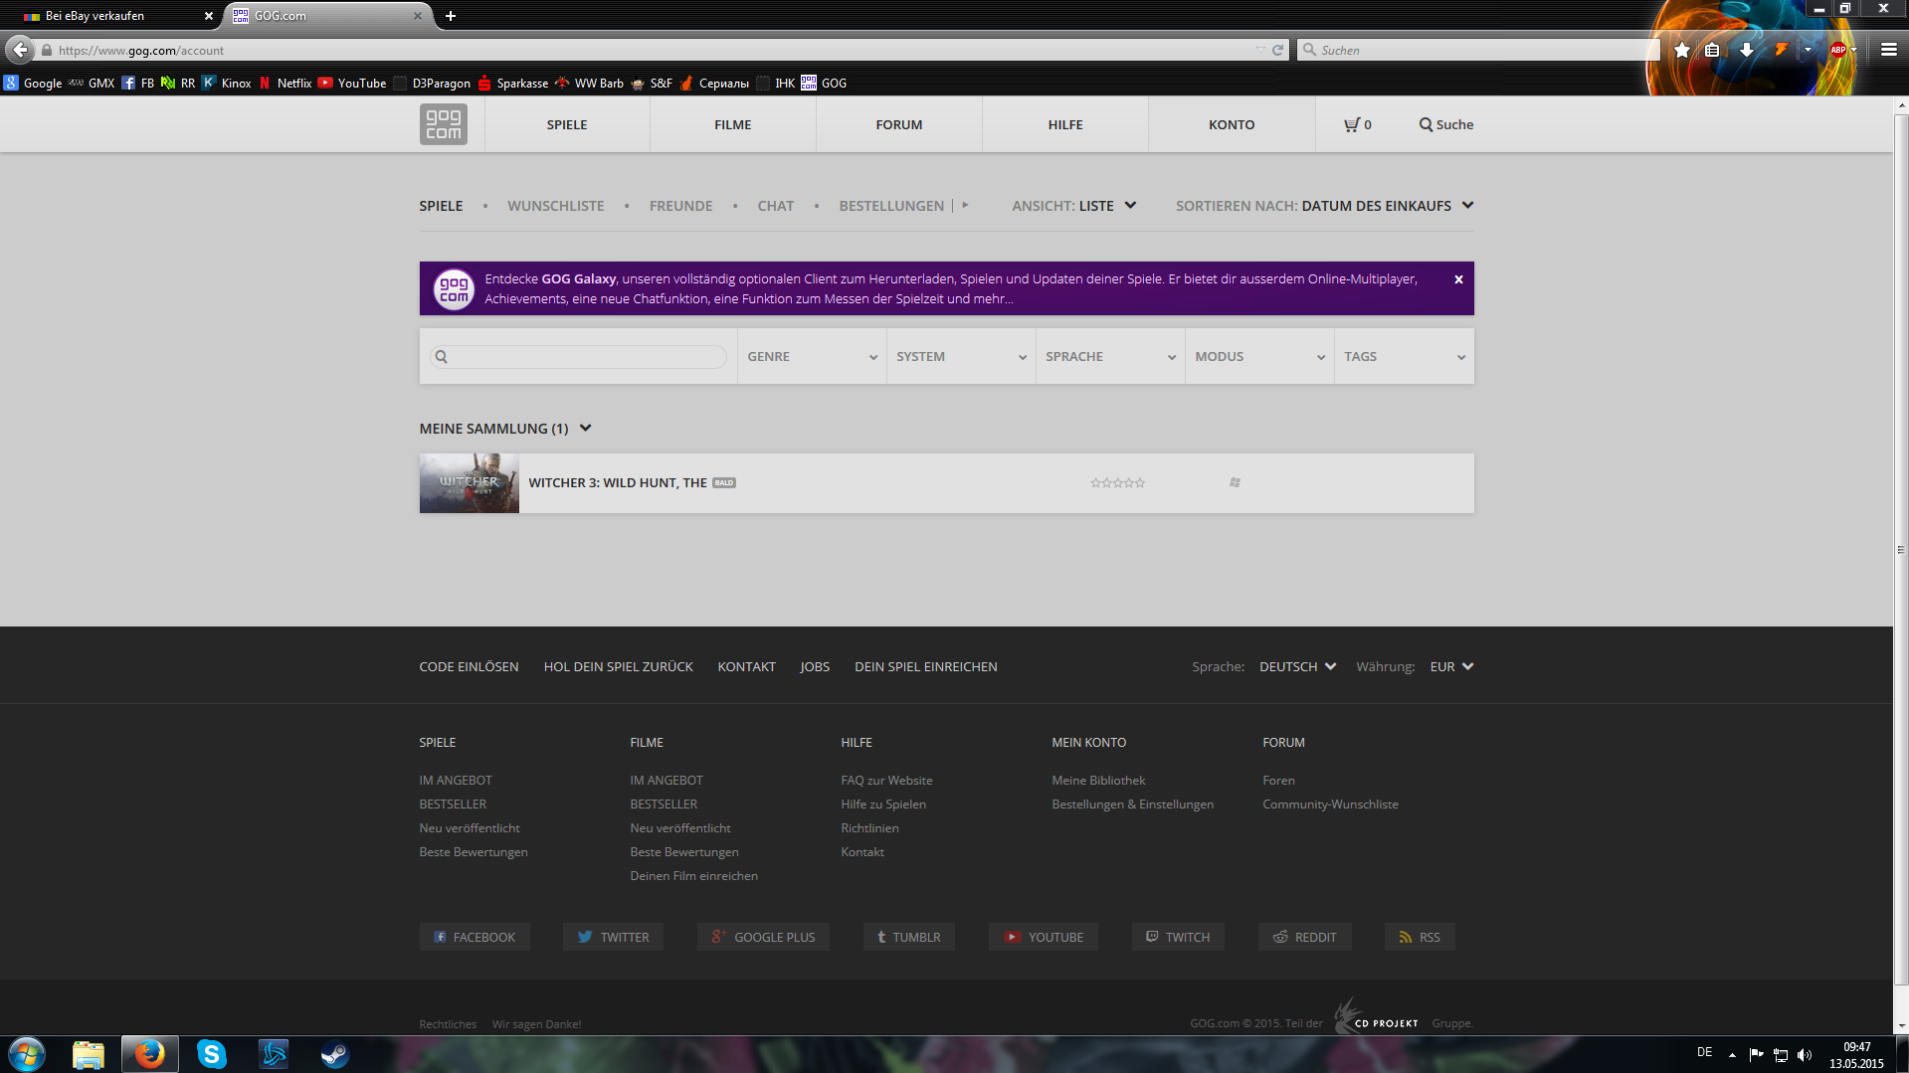The height and width of the screenshot is (1073, 1909).
Task: Collapse the Meine Sammlung section
Action: (585, 429)
